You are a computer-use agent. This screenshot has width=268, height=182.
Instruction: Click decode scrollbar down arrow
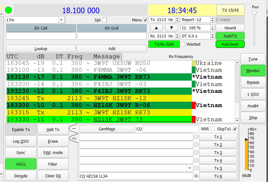237,121
